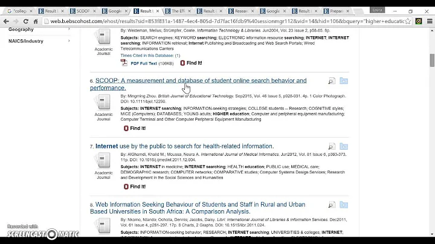Screen dimensions: 435x244
Task: Click the Laura profile button
Action: click(377, 10)
